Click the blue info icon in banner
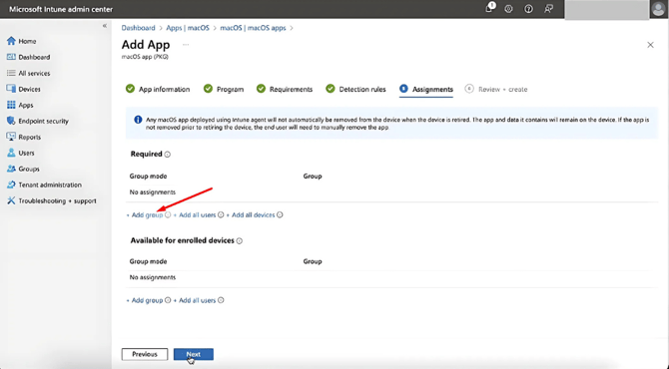The width and height of the screenshot is (669, 369). point(138,120)
